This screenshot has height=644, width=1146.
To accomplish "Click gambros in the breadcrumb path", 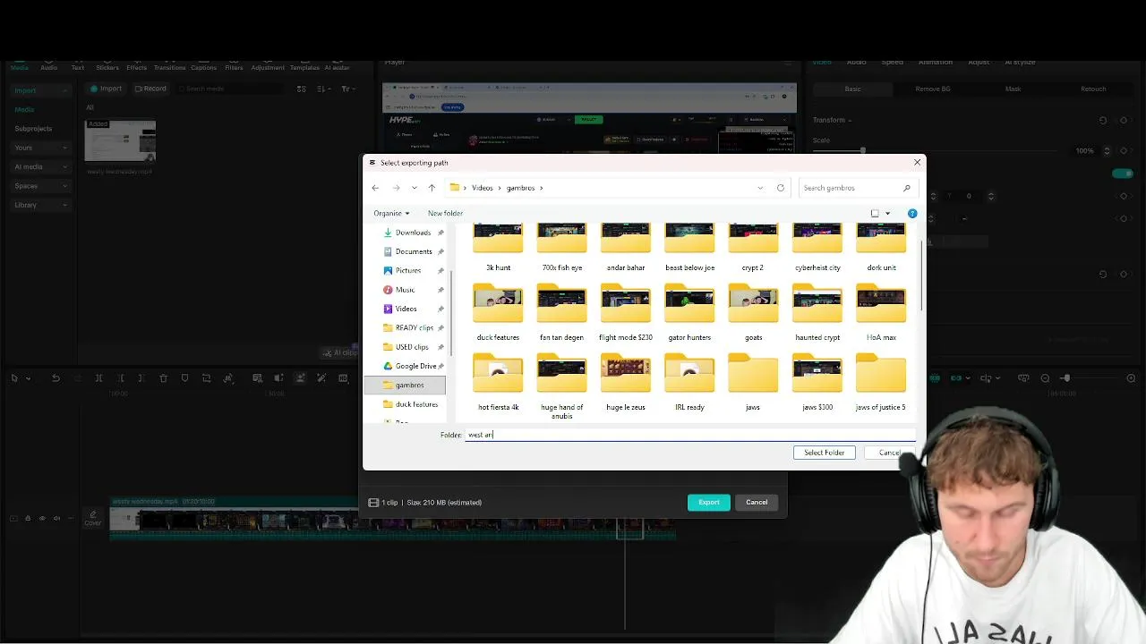I will tap(520, 188).
